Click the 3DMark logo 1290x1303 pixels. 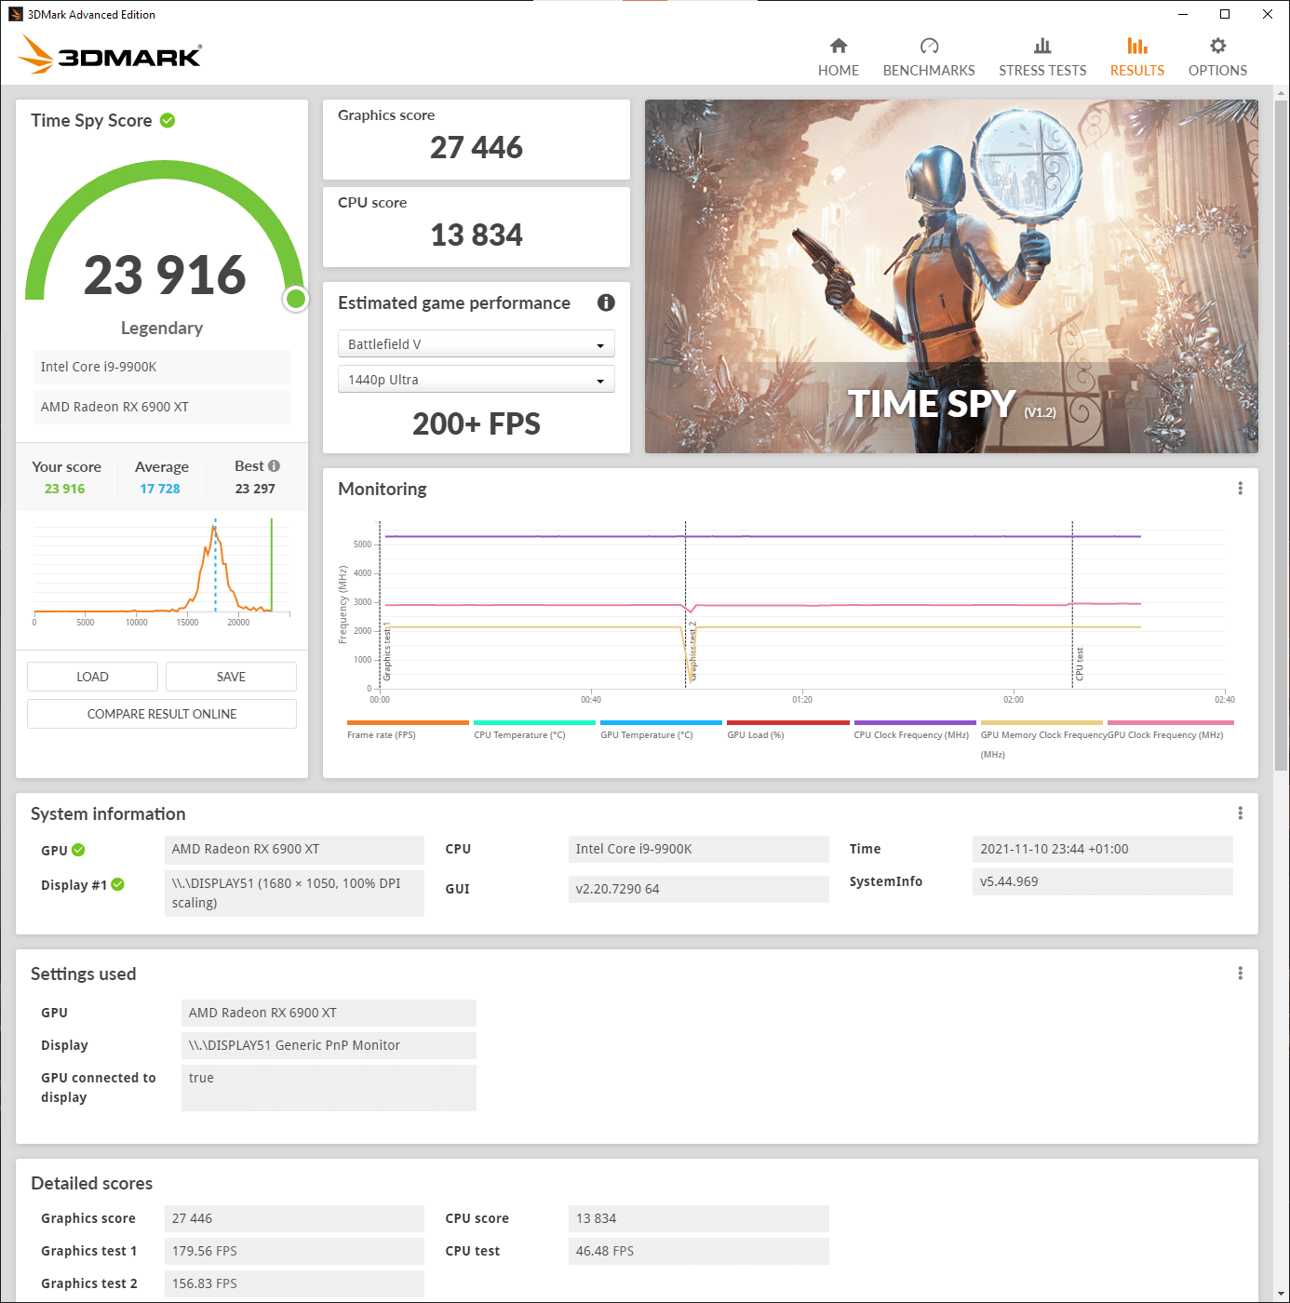[x=110, y=54]
